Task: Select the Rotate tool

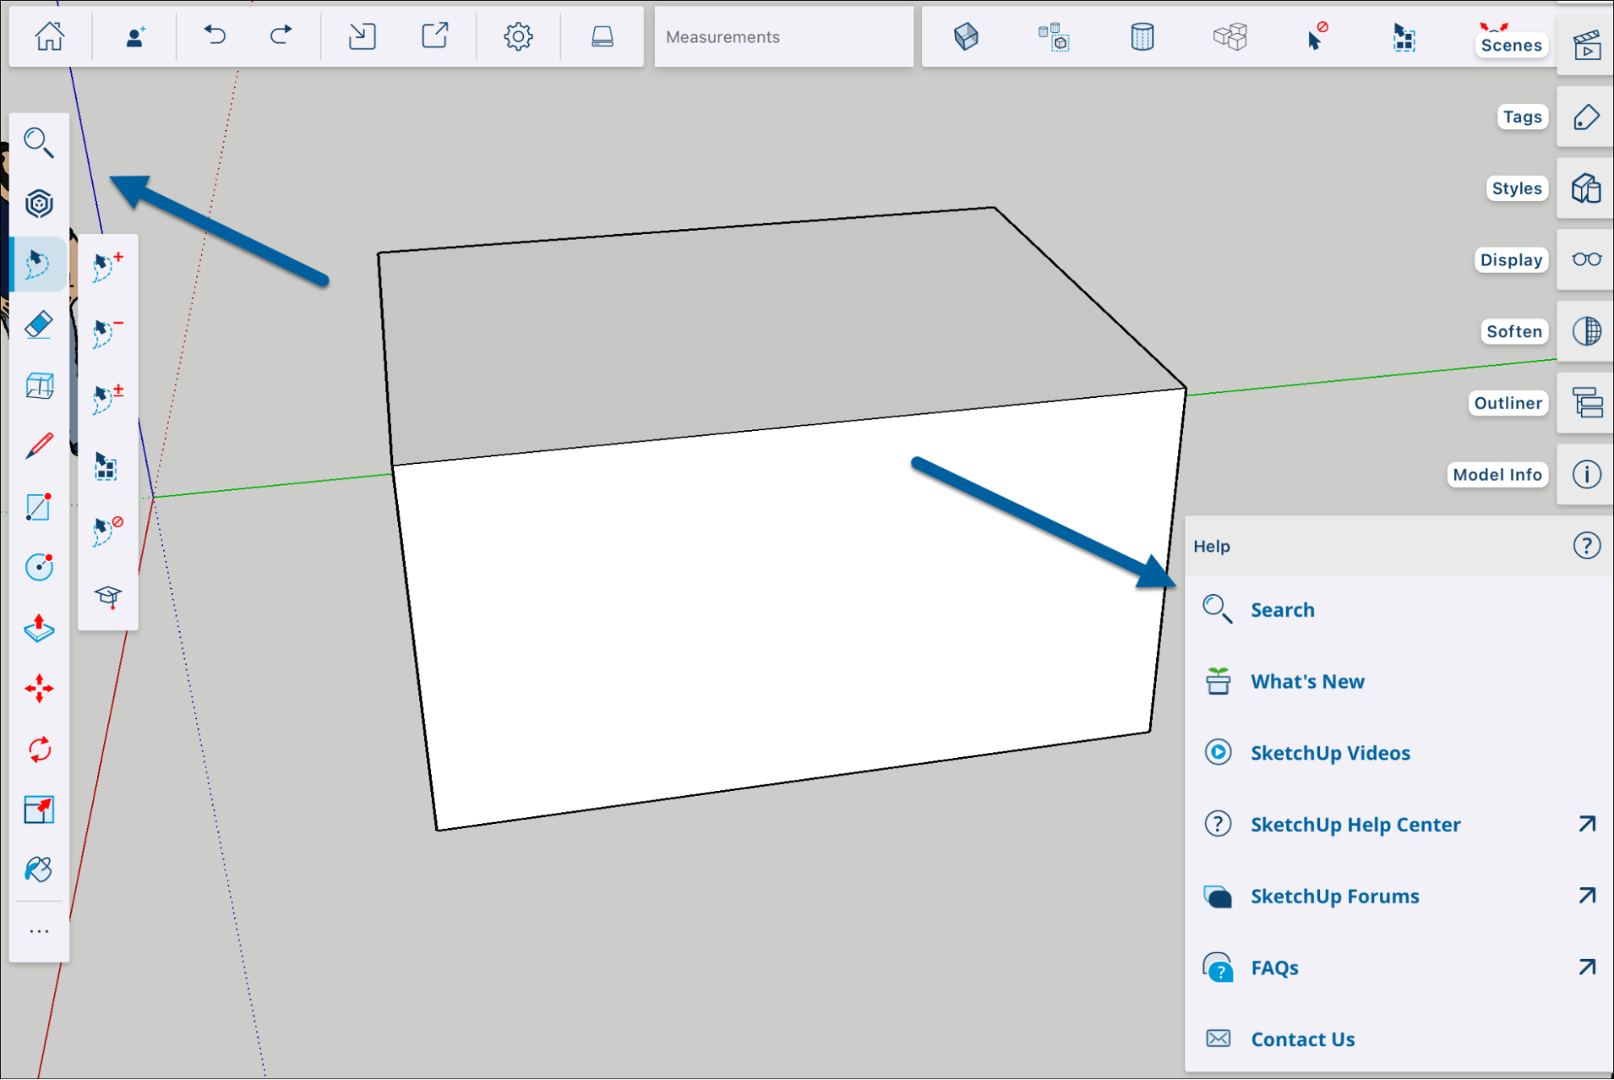Action: tap(38, 749)
